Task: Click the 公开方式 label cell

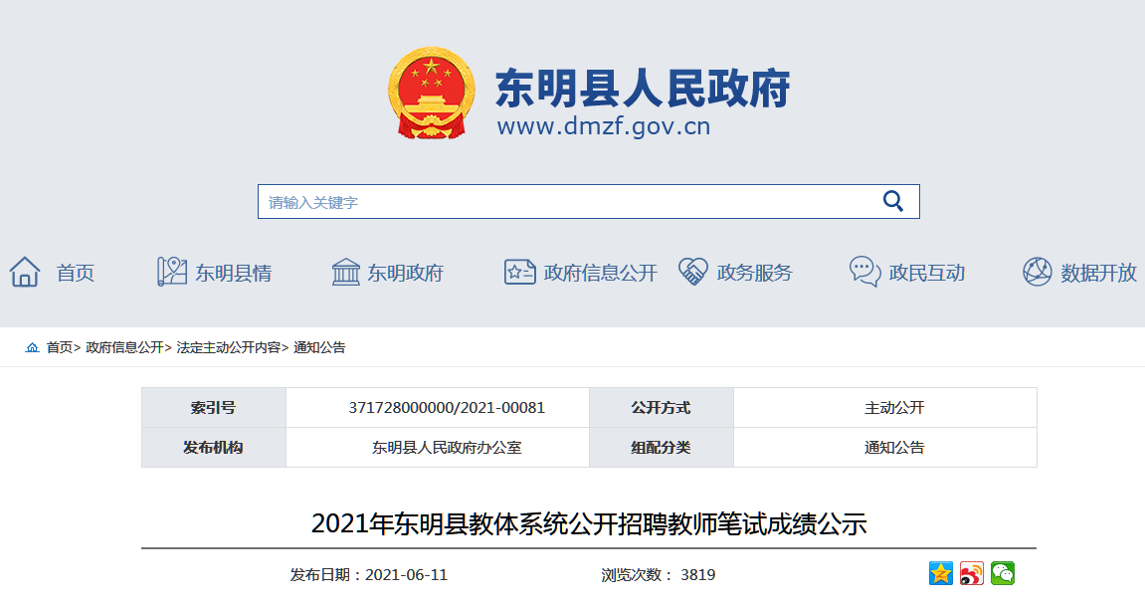Action: [x=661, y=408]
